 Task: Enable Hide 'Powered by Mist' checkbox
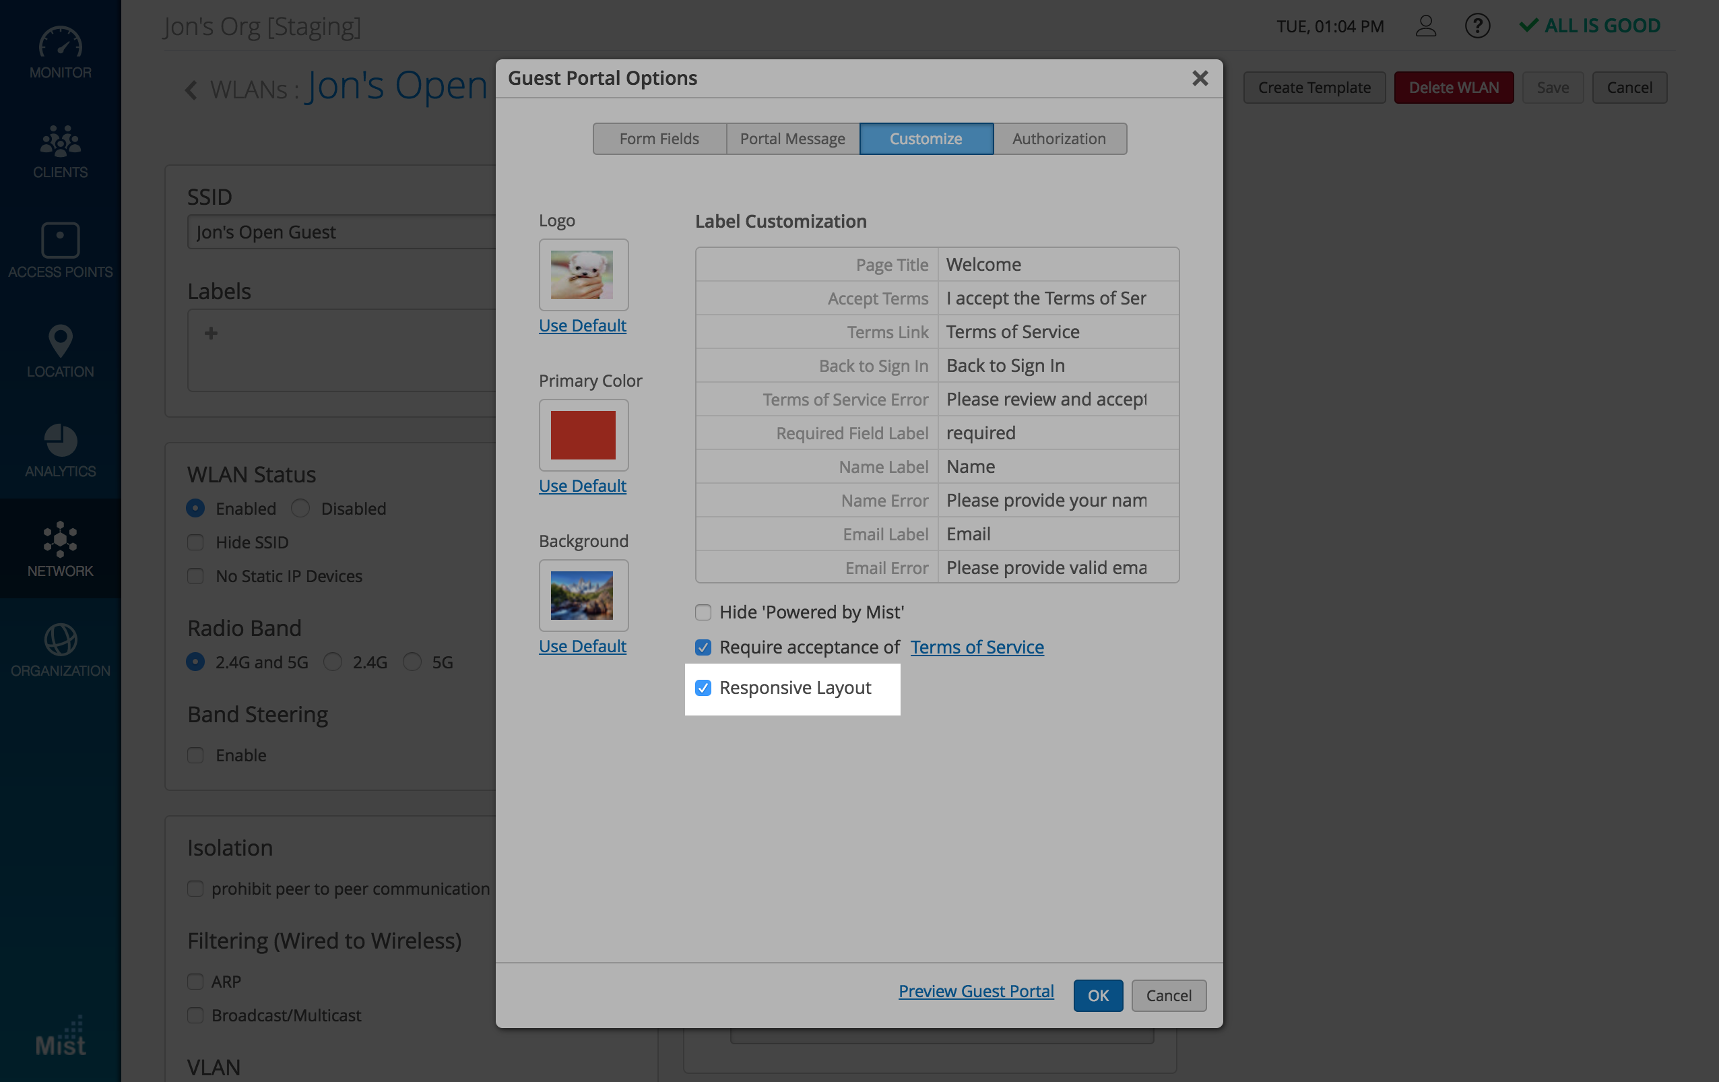703,612
